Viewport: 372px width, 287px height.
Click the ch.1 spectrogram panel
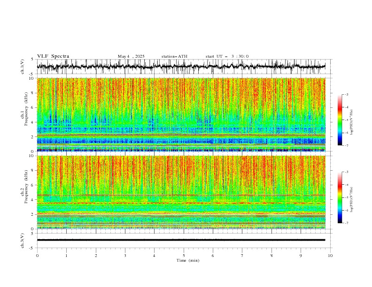pyautogui.click(x=181, y=114)
